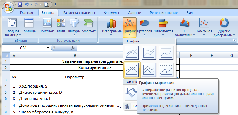Click the insert function fx button
The image size is (238, 115).
click(x=73, y=48)
